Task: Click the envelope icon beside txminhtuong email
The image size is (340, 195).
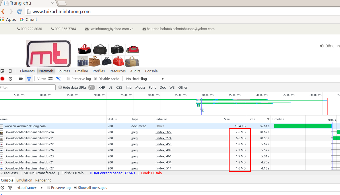Action: coord(87,29)
